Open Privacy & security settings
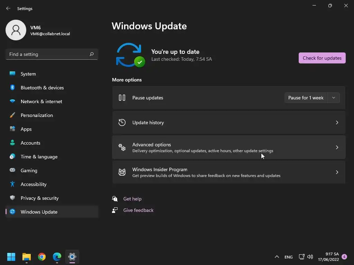Viewport: 354px width, 265px height. pos(52,198)
